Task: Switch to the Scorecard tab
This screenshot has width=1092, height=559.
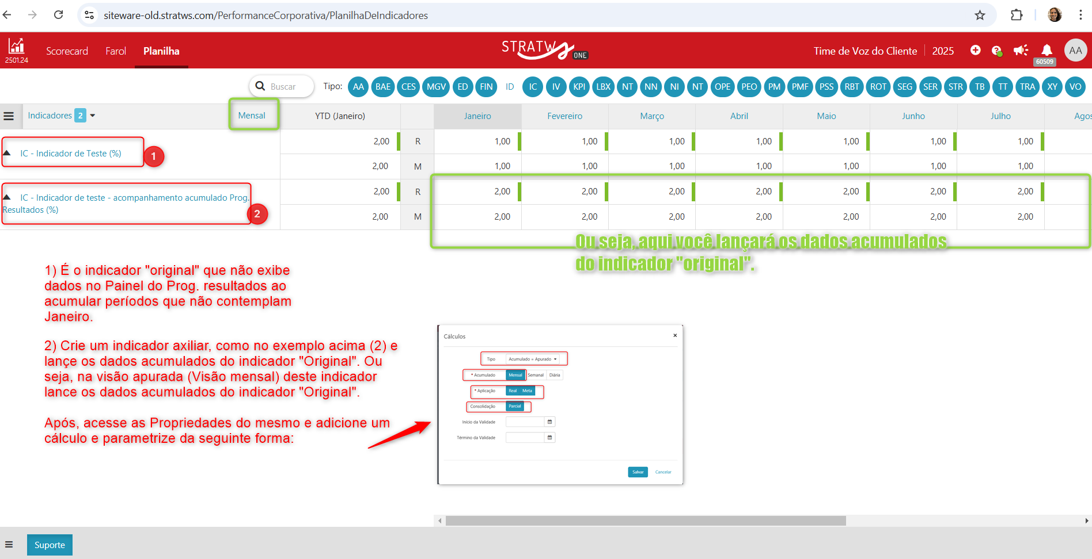Action: (x=67, y=51)
